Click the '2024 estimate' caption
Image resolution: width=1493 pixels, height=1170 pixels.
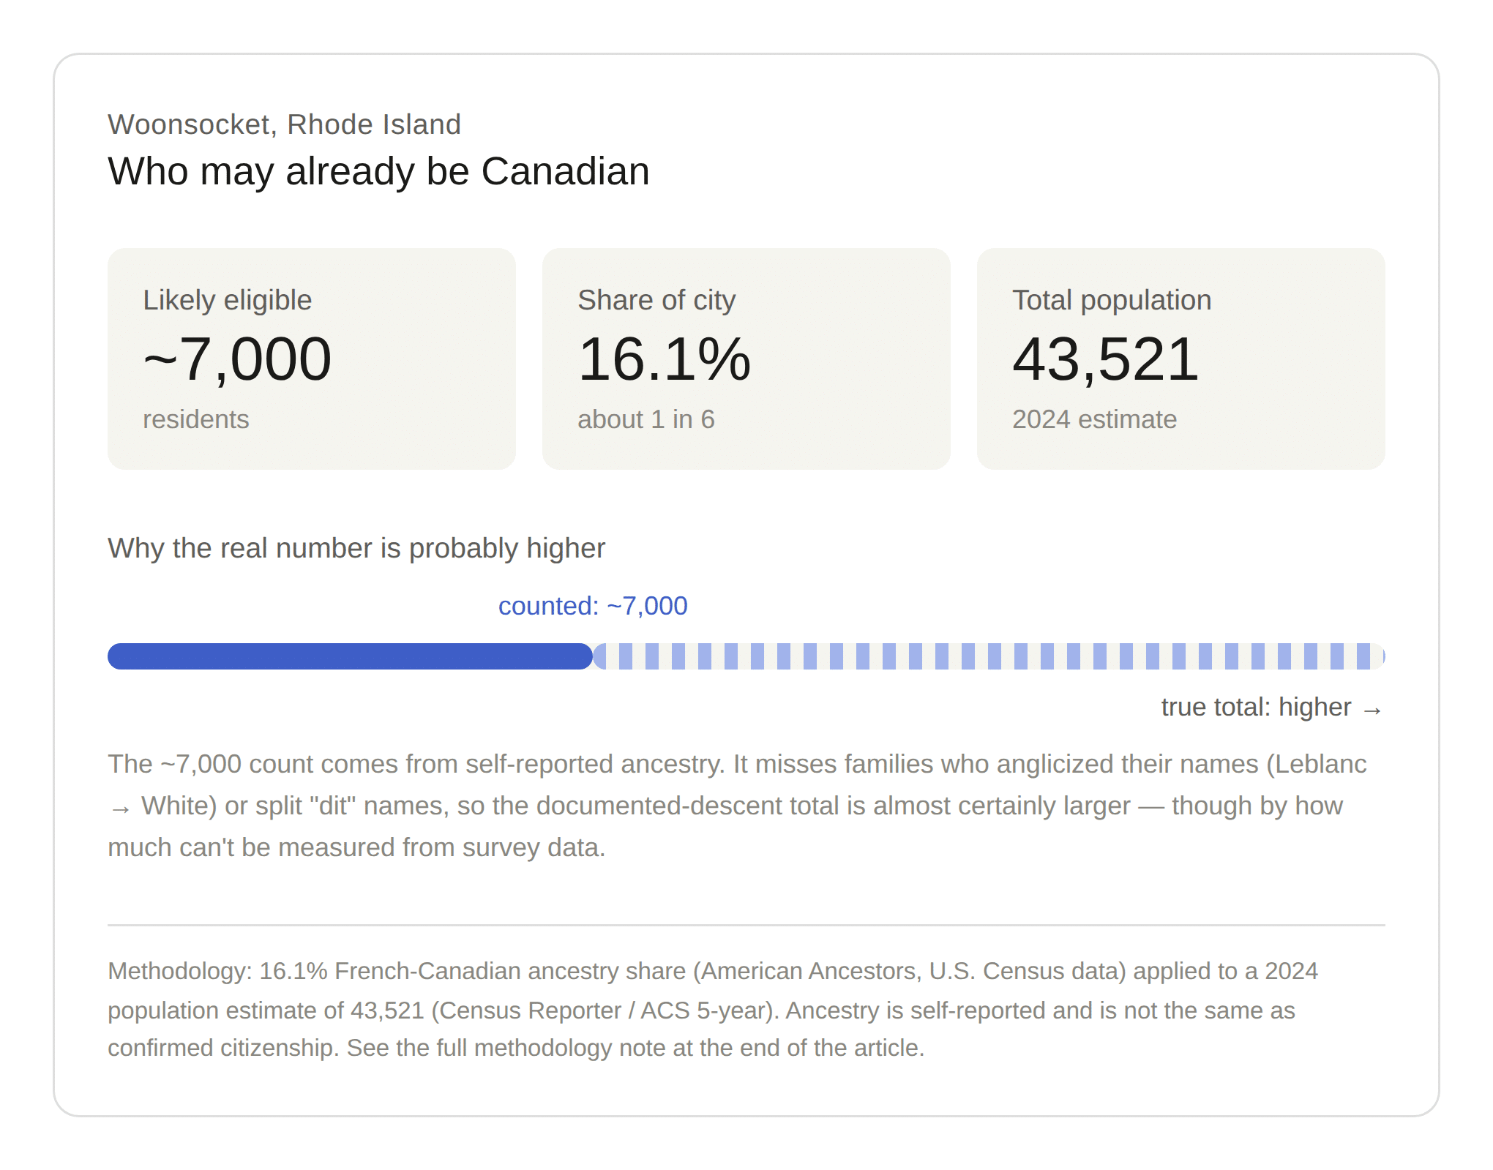(1094, 419)
